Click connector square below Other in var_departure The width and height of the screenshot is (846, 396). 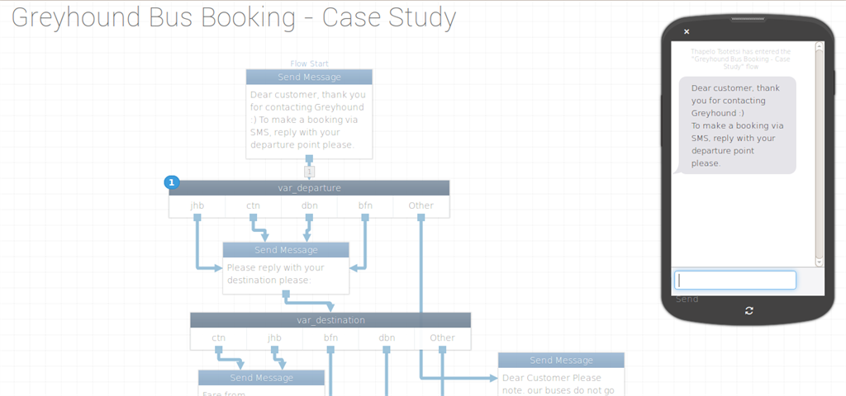(x=421, y=217)
